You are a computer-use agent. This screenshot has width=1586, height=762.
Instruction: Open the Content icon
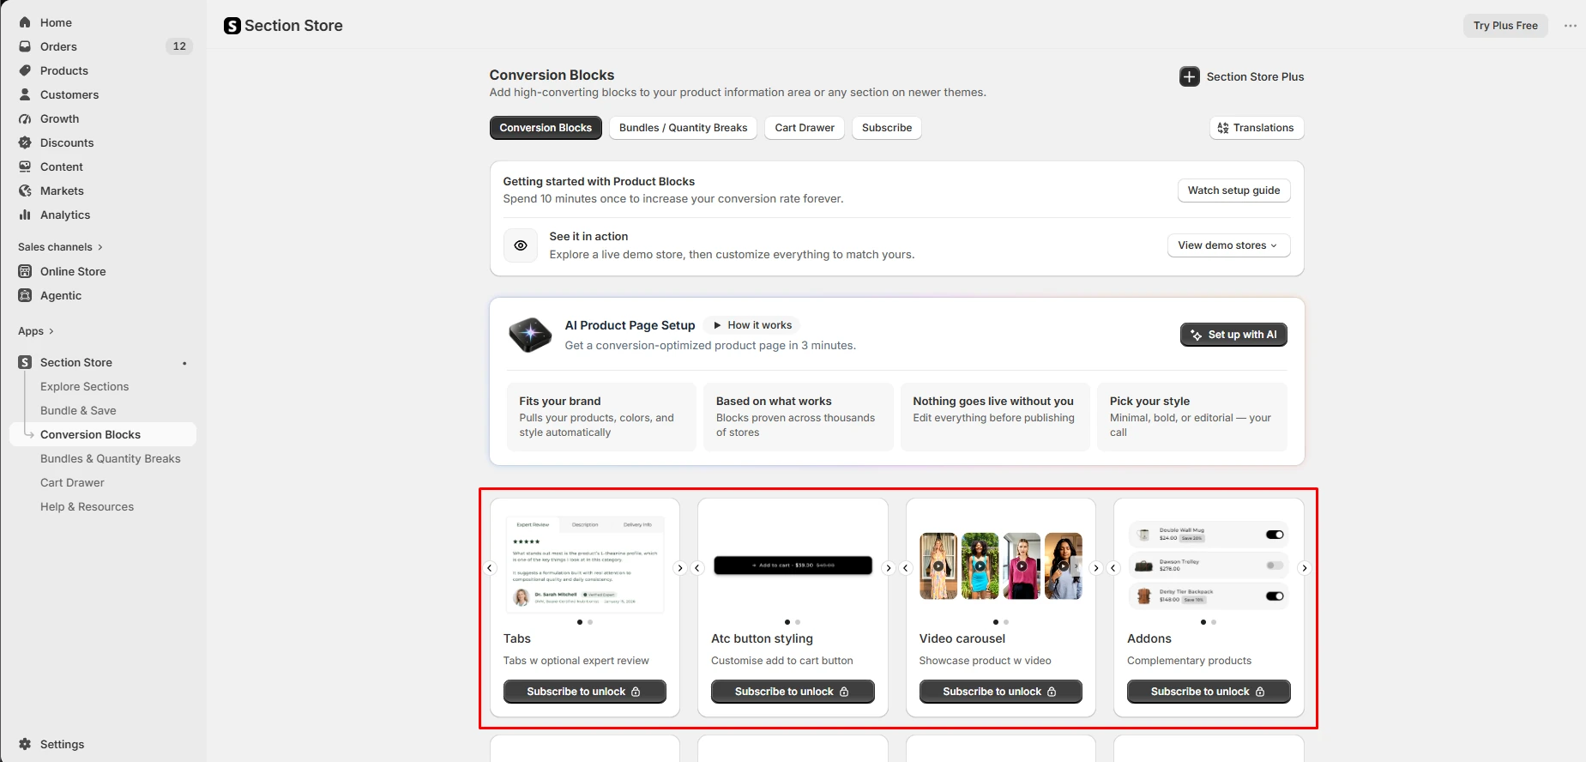tap(25, 166)
